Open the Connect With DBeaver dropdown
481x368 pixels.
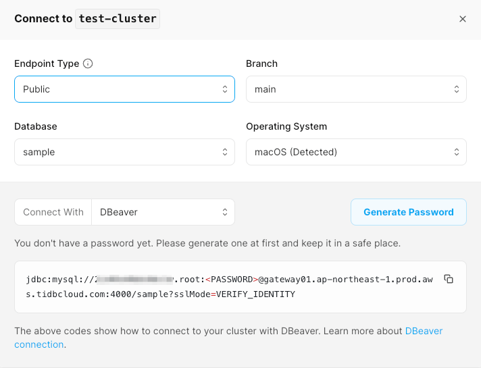click(x=162, y=212)
